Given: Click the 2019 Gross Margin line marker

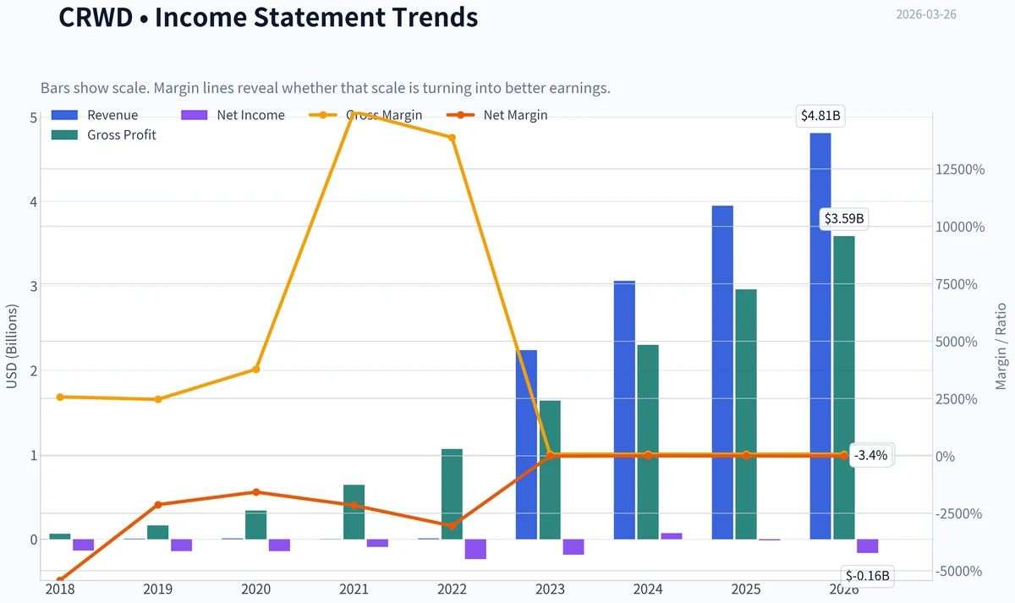Looking at the screenshot, I should point(157,399).
